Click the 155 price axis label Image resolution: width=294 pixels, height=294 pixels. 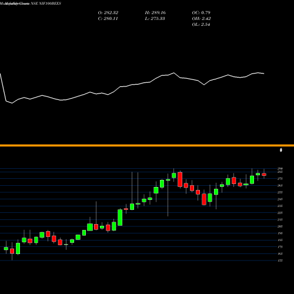point(280,260)
